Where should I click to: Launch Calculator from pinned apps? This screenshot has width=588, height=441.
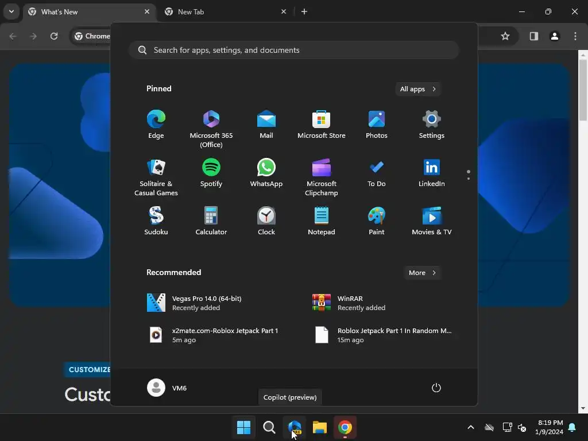pyautogui.click(x=211, y=221)
